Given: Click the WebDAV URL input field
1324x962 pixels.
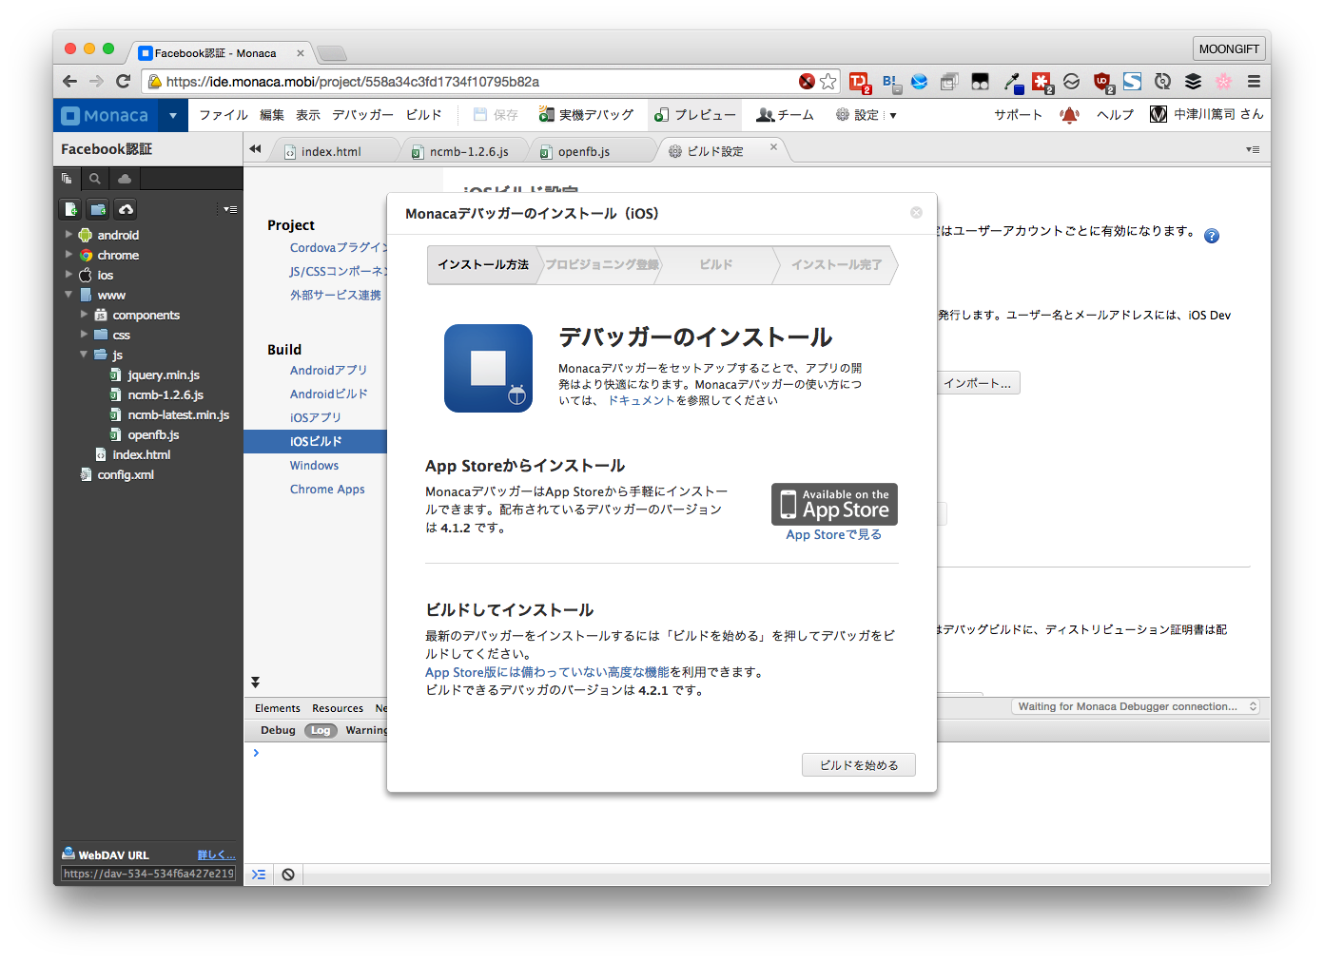Looking at the screenshot, I should pos(148,874).
